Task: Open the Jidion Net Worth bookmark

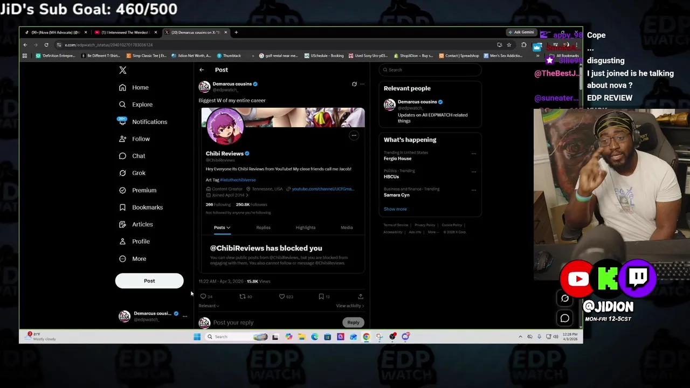Action: [x=192, y=56]
